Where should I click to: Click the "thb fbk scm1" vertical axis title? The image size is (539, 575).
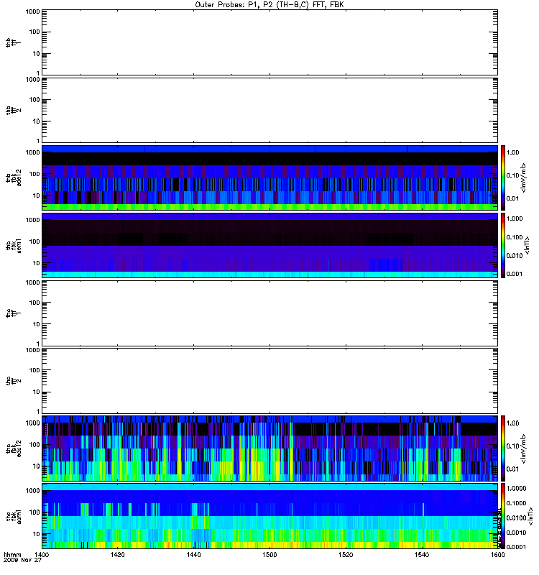14,245
